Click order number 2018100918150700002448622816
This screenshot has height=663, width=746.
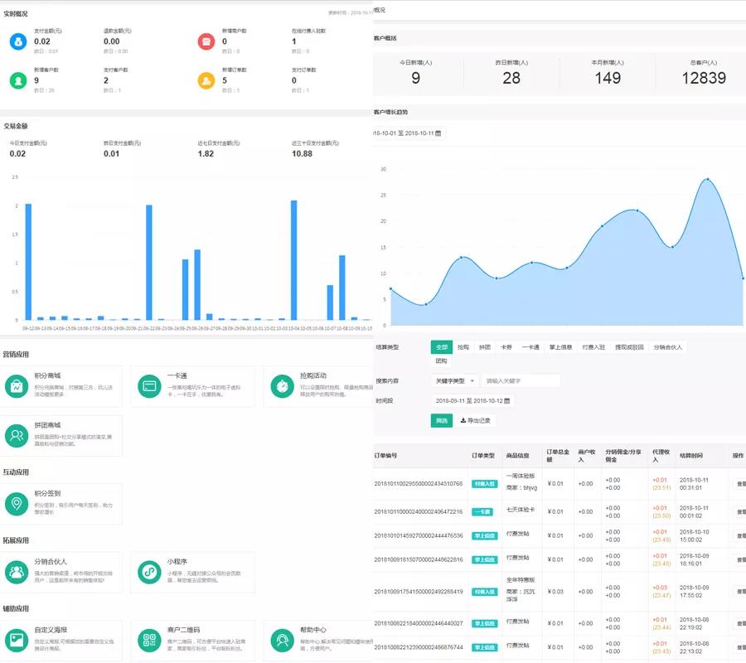[419, 559]
